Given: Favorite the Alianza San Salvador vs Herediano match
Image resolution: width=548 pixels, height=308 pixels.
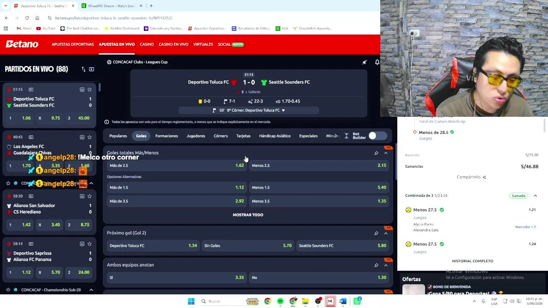Looking at the screenshot, I should pos(89,196).
